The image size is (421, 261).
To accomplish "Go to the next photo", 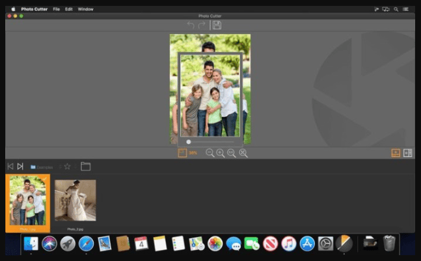I will point(20,167).
